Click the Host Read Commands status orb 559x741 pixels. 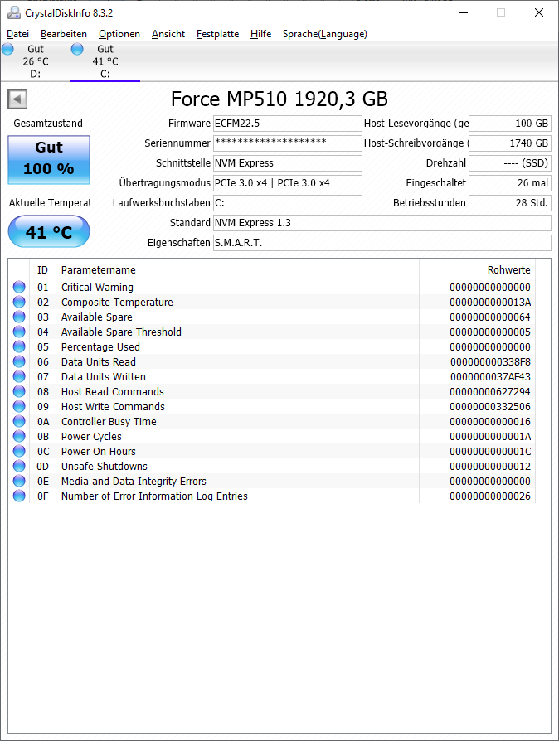[19, 391]
